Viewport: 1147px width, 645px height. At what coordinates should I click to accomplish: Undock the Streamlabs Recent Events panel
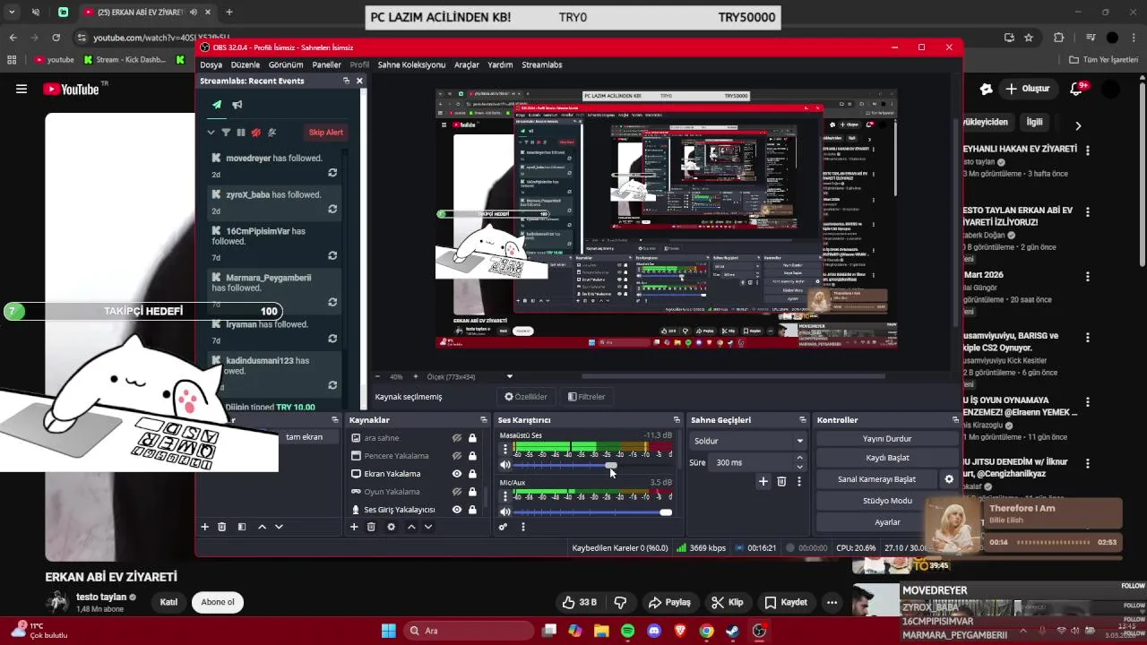tap(346, 81)
